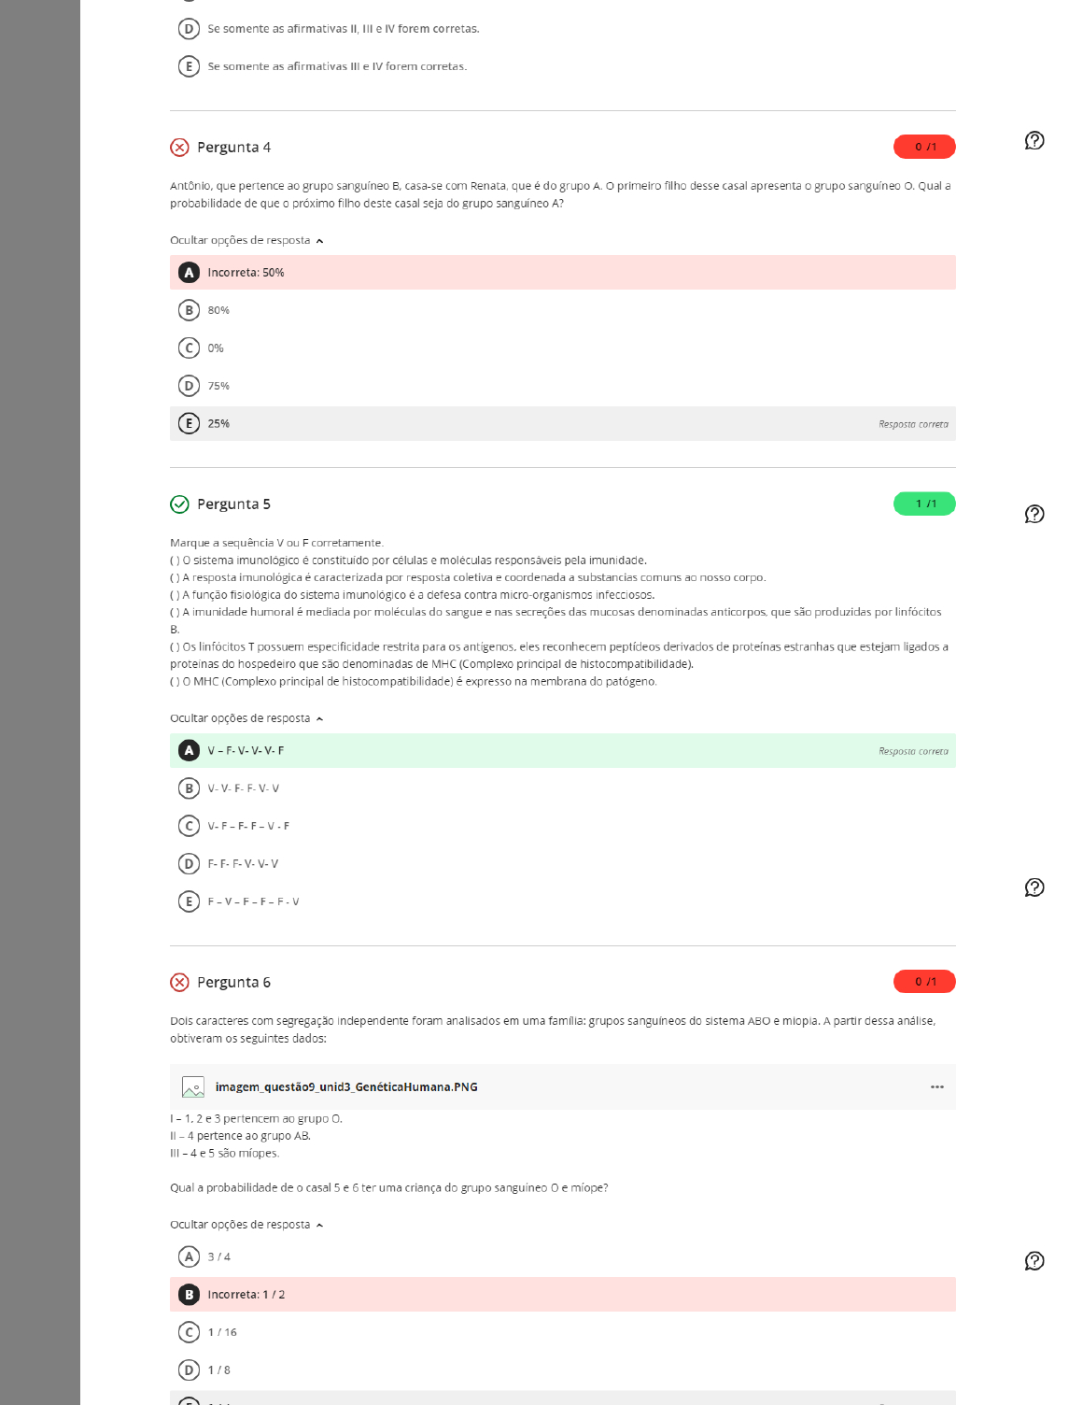Click the help icon near Pergunta 6 answers
Image resolution: width=1069 pixels, height=1405 pixels.
[x=1033, y=1260]
